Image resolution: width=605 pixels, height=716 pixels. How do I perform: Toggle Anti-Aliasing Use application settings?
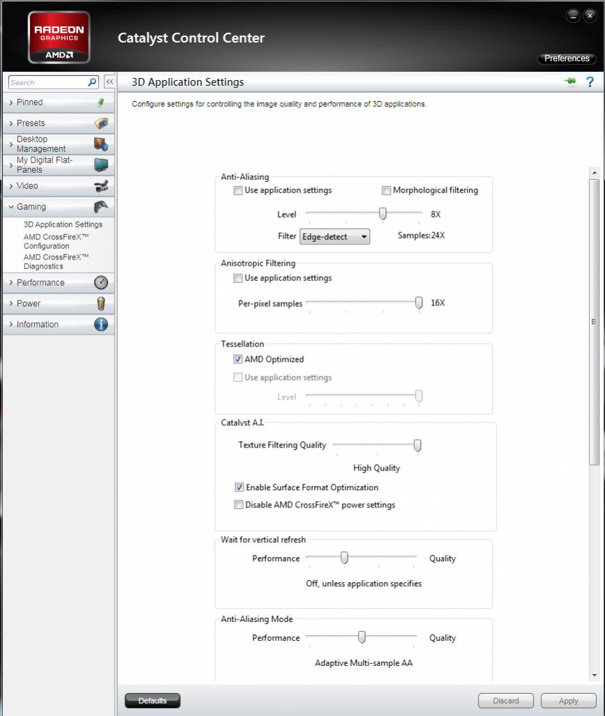click(238, 190)
